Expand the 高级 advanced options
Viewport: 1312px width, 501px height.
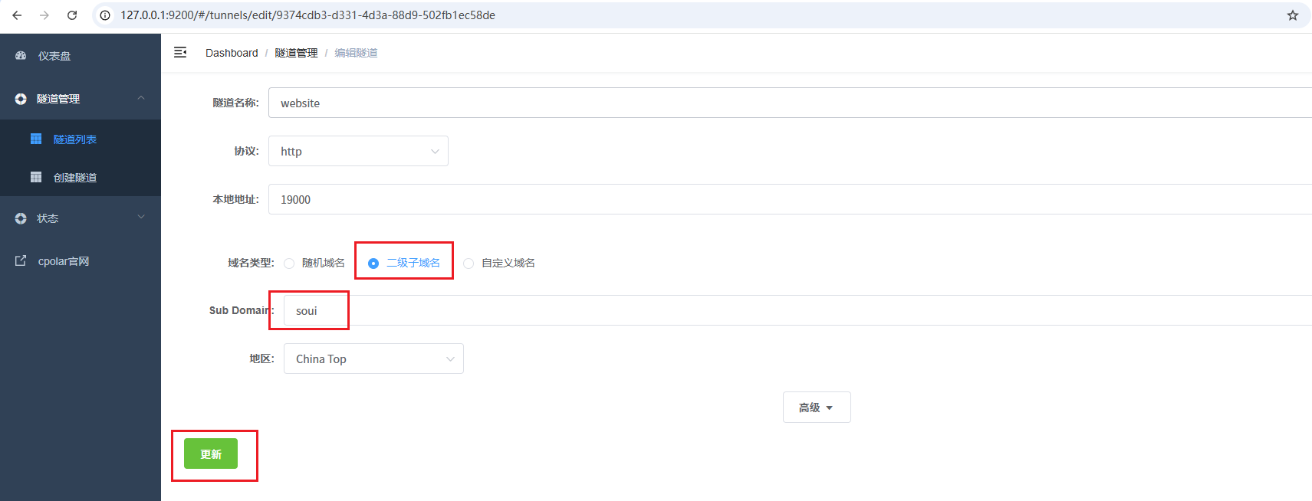[x=816, y=408]
